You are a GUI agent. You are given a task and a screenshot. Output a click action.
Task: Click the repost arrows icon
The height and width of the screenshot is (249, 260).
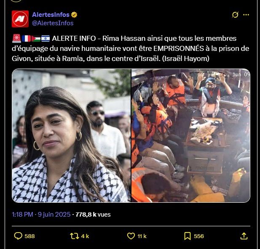pos(75,236)
